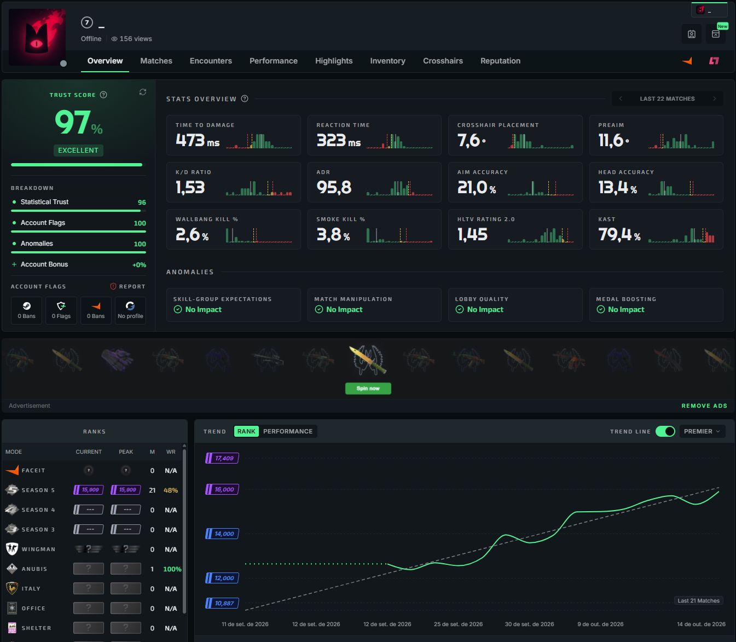Click the Stats Overview help icon
This screenshot has width=736, height=642.
tap(245, 99)
